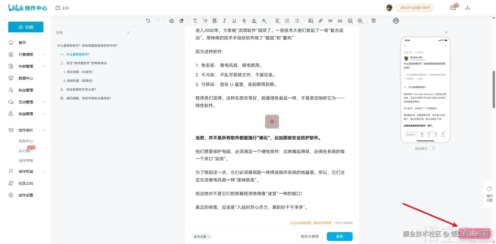Open 创作设置 in the sidebar
The width and height of the screenshot is (496, 244).
click(x=26, y=195)
